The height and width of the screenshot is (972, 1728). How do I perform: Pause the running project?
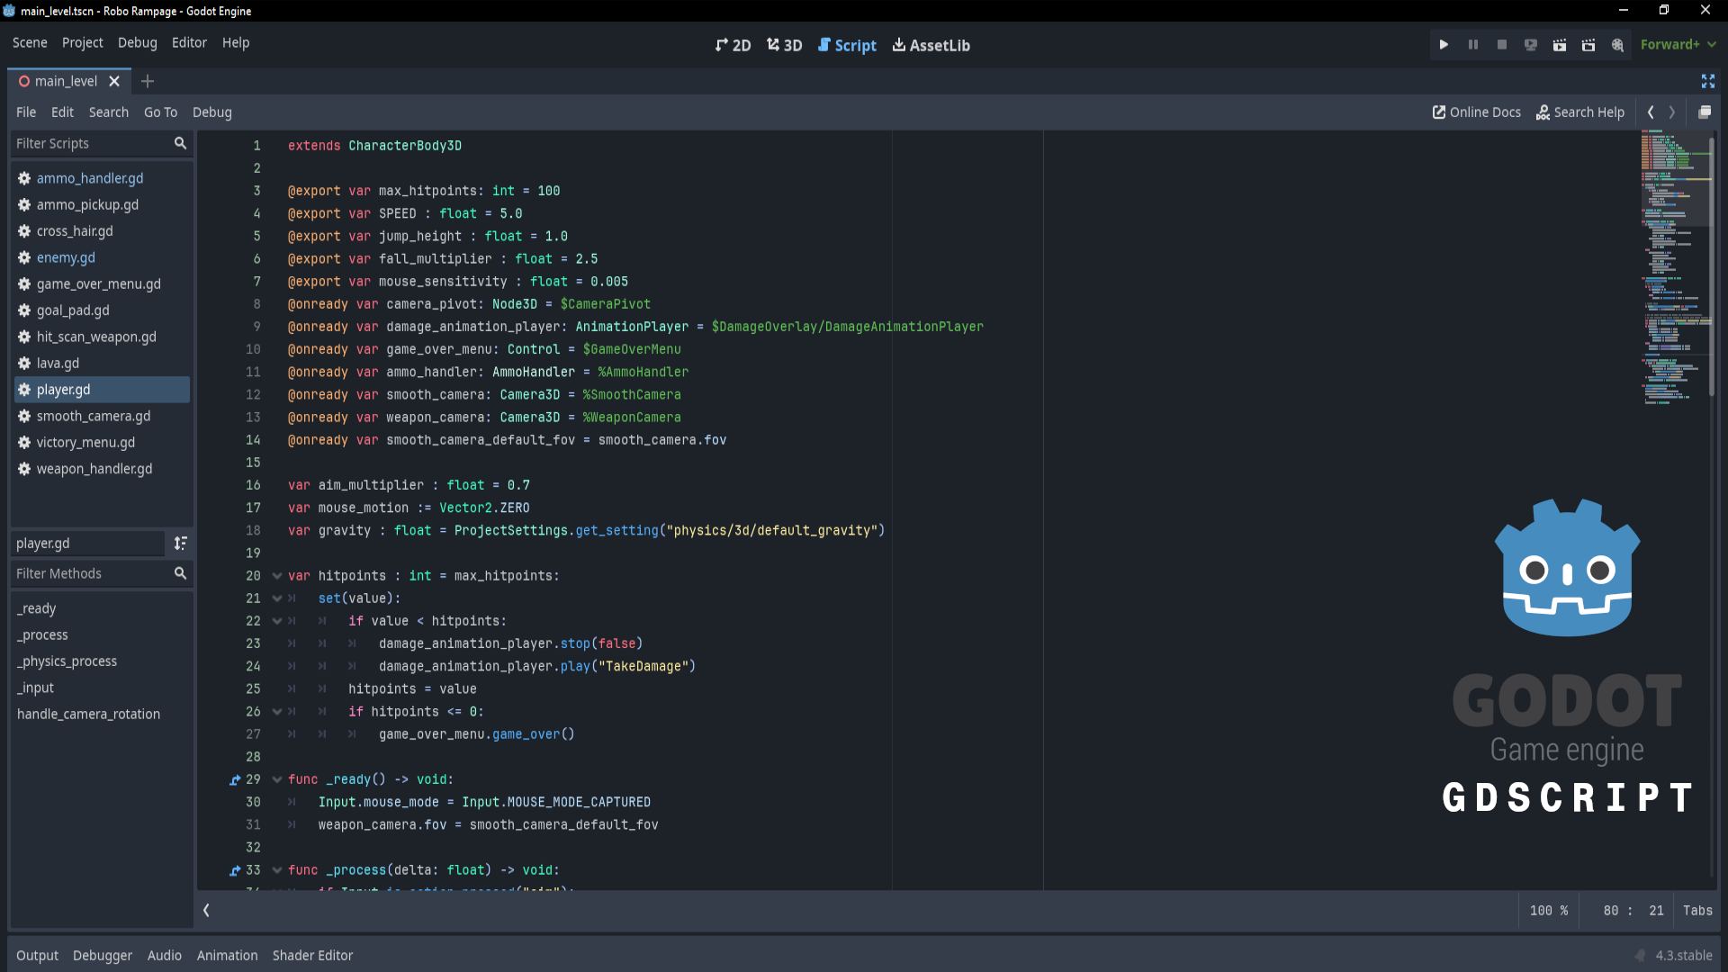1473,45
